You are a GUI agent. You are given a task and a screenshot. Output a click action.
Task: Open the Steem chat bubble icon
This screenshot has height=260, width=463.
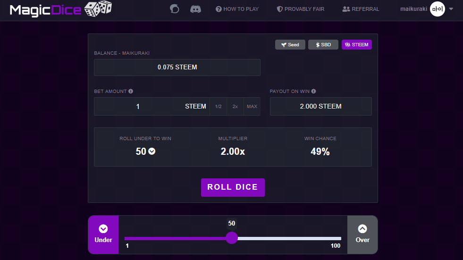tap(175, 9)
